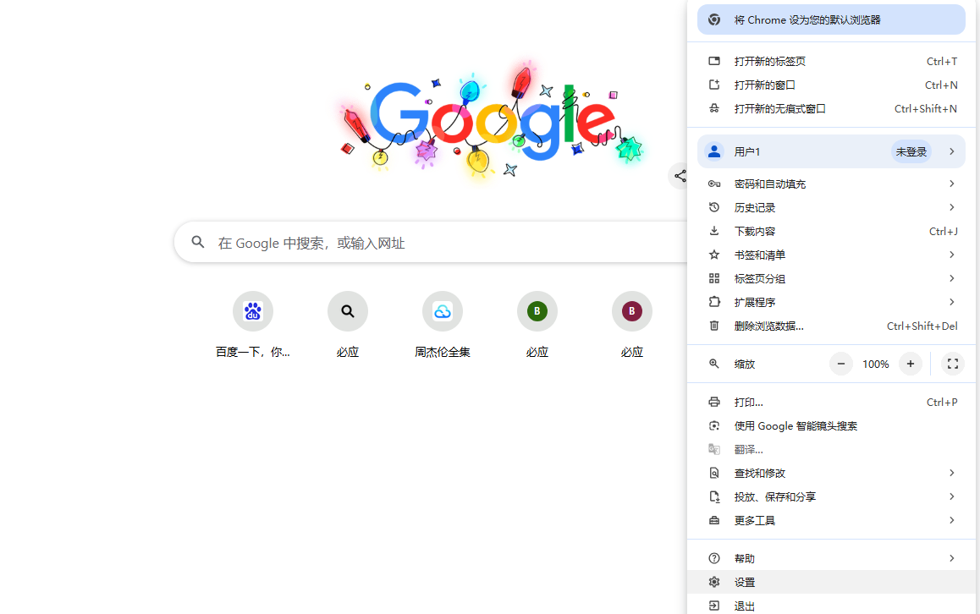Decrease zoom with the minus control
This screenshot has height=614, width=980.
click(840, 364)
